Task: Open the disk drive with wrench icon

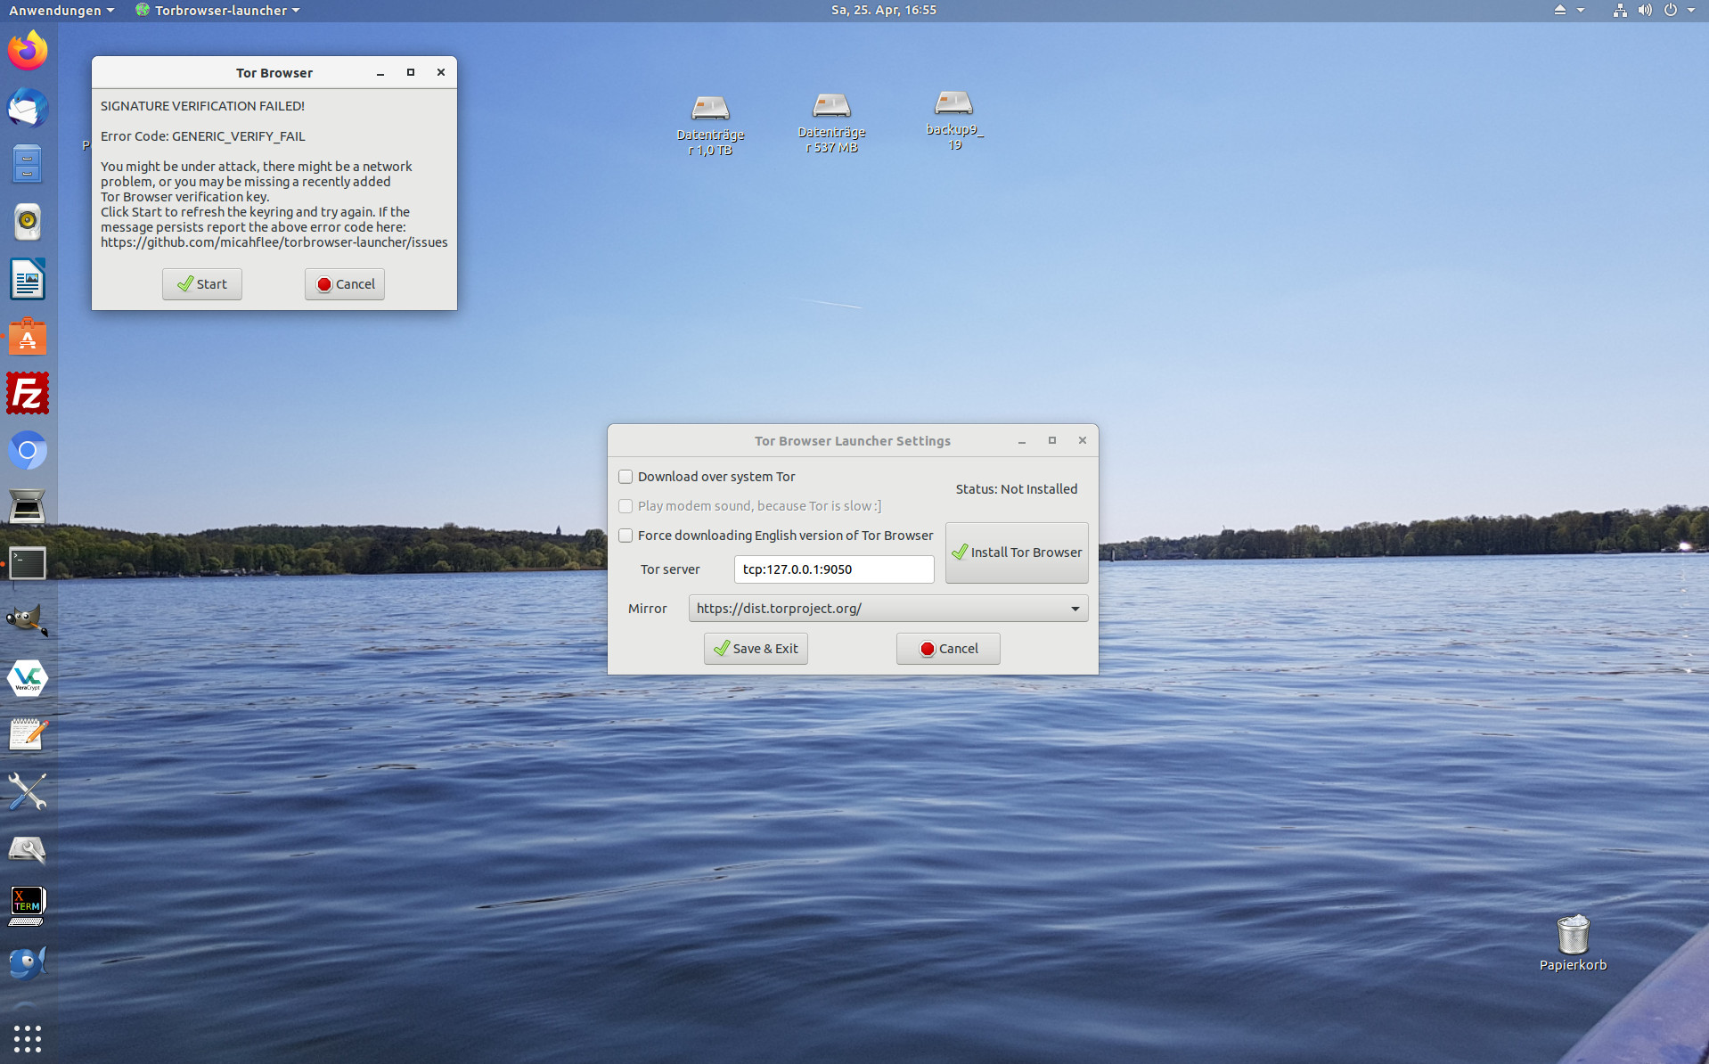Action: click(x=28, y=849)
